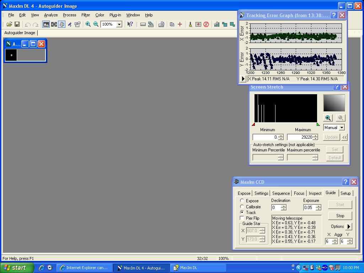
Task: Click the red circle-slash toolbar icon
Action: tap(206, 24)
